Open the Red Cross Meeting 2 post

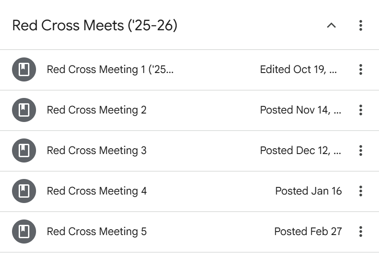[x=97, y=110]
